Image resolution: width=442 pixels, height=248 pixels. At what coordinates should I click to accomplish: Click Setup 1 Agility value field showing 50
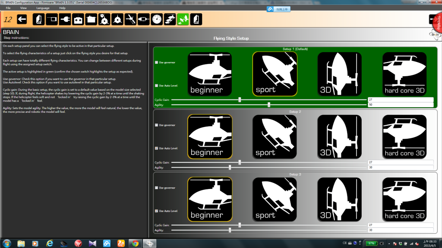click(401, 105)
